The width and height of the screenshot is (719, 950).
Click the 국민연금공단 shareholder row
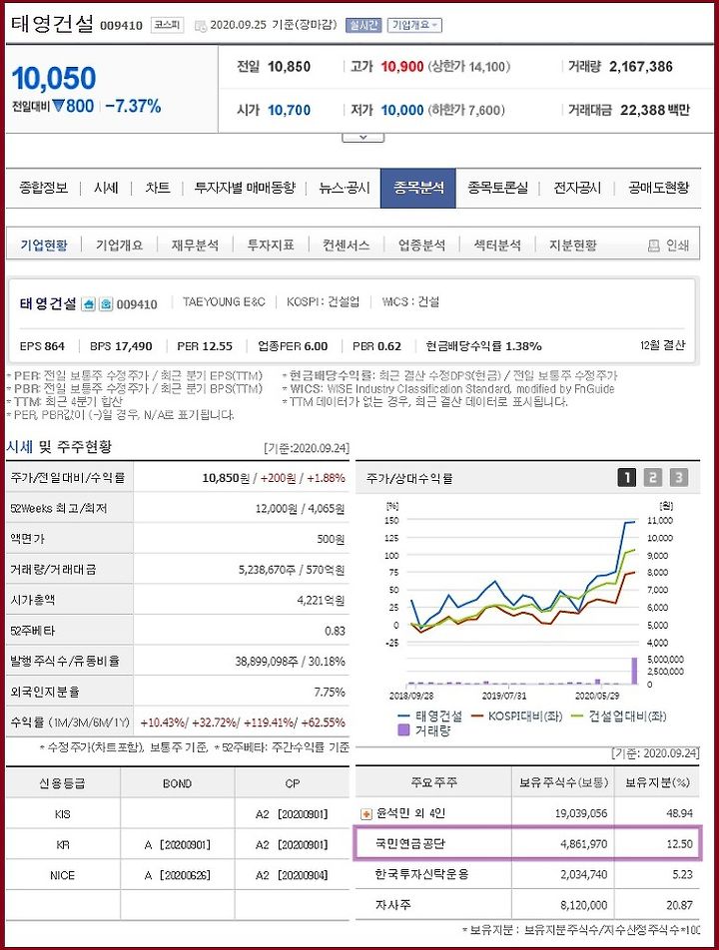click(527, 843)
